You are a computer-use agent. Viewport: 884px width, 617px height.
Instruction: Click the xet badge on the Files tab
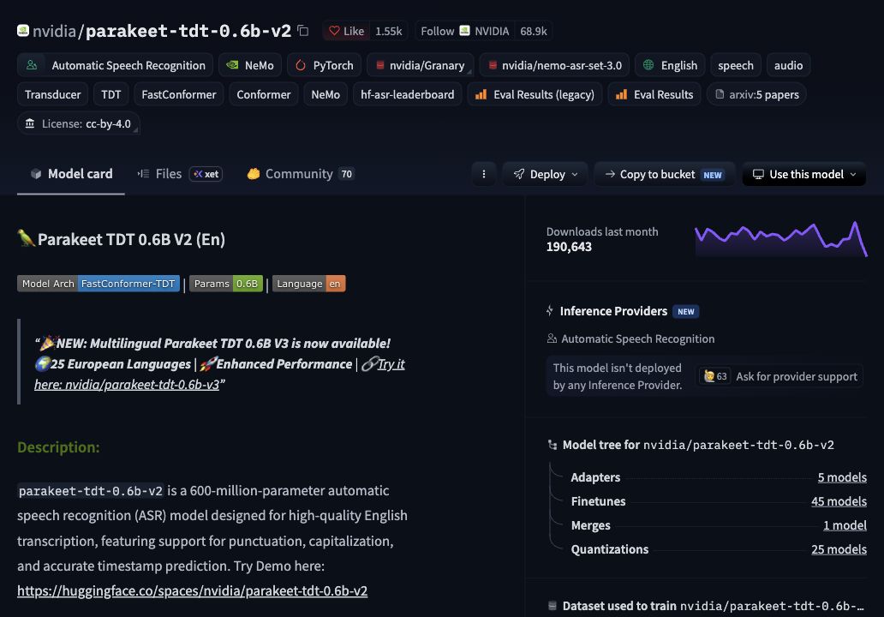pos(206,174)
